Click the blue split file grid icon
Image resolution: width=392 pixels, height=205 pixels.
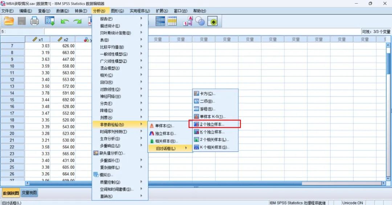pos(160,21)
